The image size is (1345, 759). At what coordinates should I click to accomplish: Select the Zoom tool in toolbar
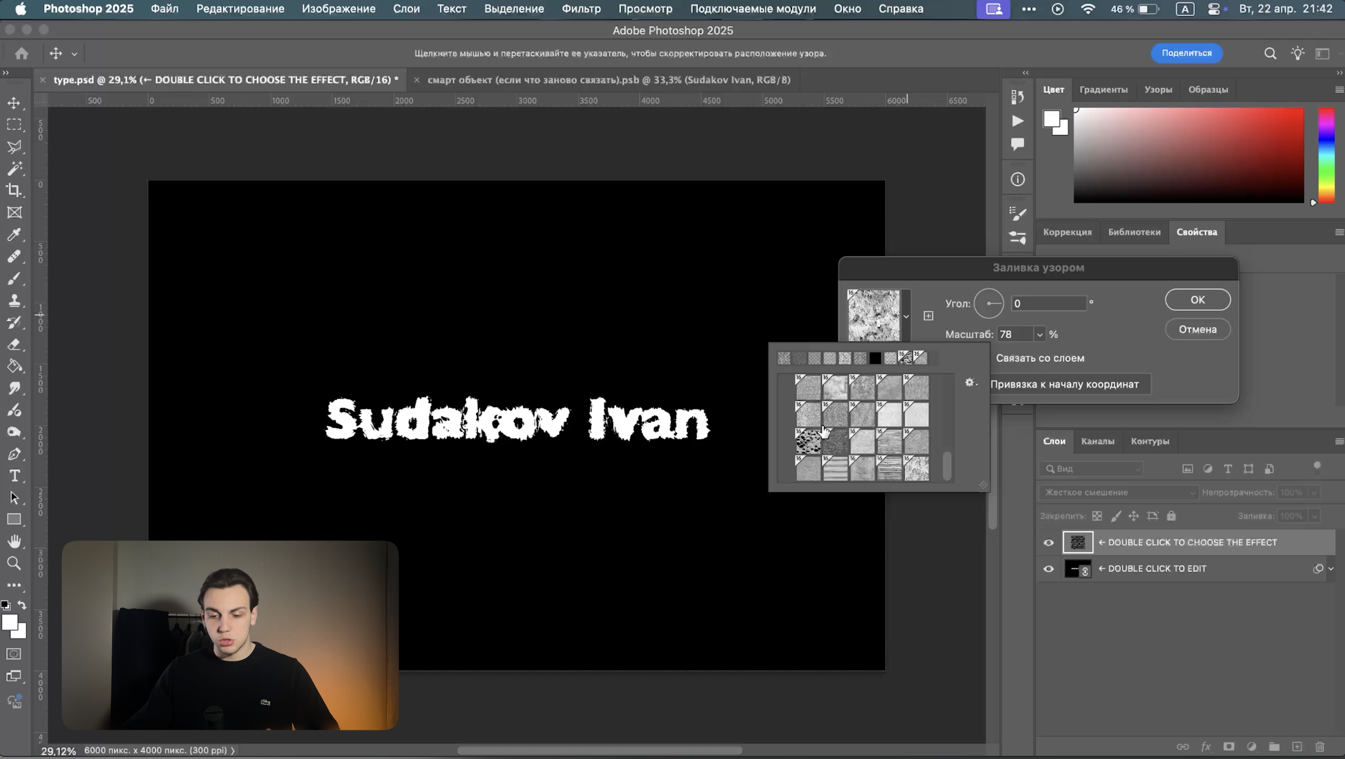[14, 563]
